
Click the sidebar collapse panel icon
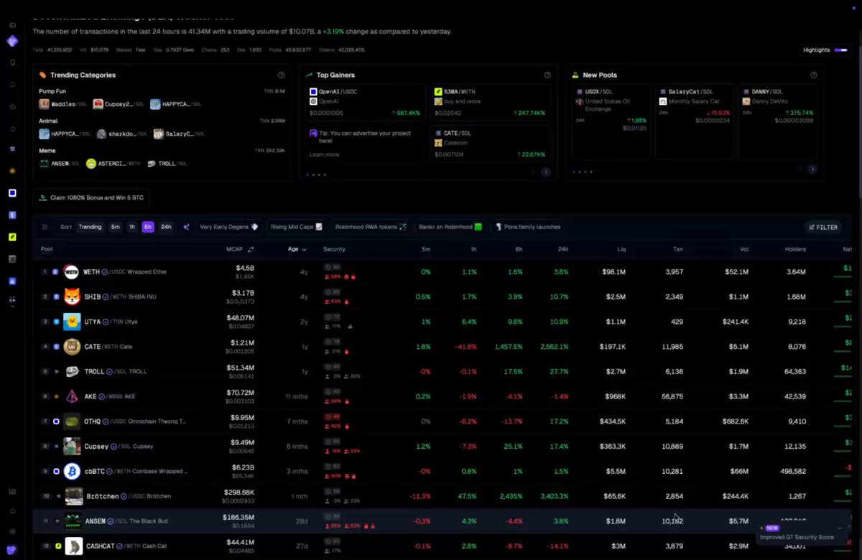point(12,25)
